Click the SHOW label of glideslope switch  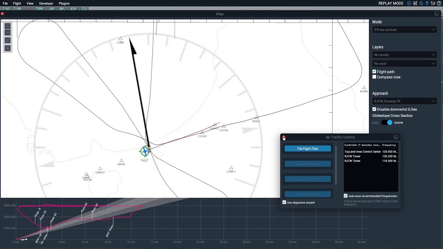(x=398, y=123)
